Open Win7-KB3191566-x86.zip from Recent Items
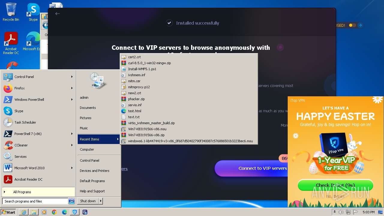The height and width of the screenshot is (216, 384). click(189, 135)
